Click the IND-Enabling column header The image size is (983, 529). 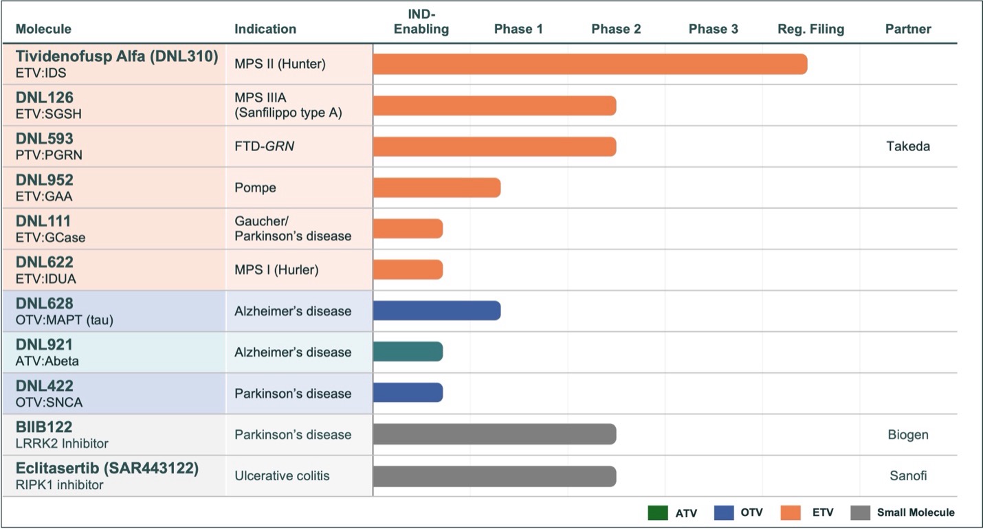(421, 23)
